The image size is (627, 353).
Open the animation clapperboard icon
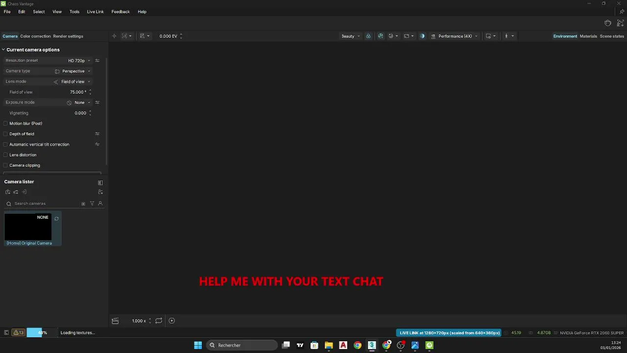(x=115, y=321)
